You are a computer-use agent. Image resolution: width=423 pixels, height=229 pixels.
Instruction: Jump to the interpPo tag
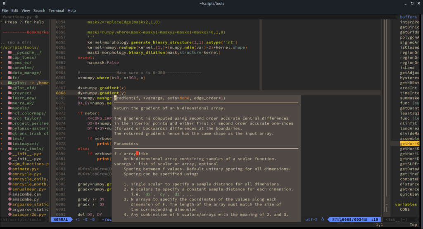[x=409, y=22]
